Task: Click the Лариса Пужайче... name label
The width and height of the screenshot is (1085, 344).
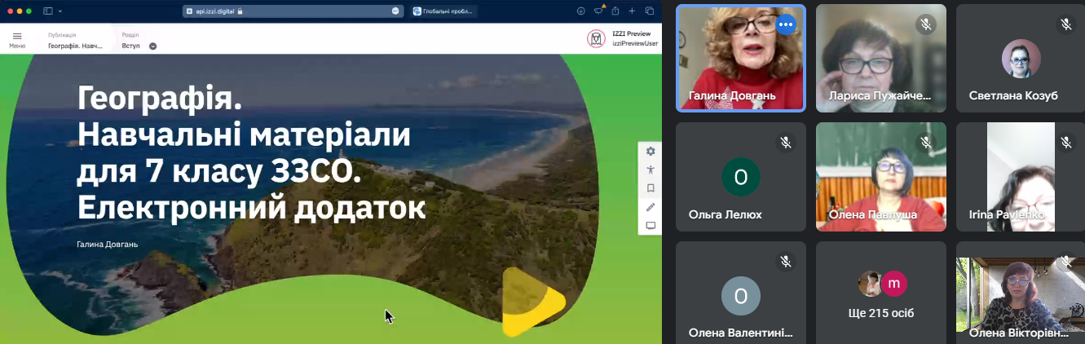Action: 880,95
